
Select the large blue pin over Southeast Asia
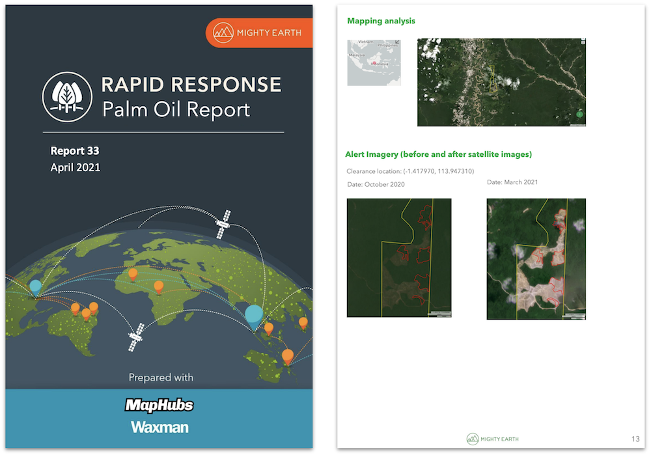(x=254, y=317)
